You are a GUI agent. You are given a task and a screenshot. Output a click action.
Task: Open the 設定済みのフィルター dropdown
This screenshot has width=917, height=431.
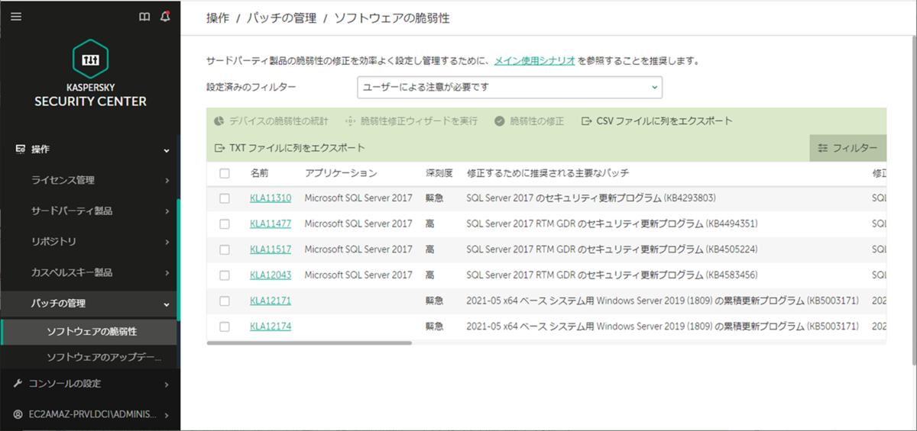[x=510, y=88]
